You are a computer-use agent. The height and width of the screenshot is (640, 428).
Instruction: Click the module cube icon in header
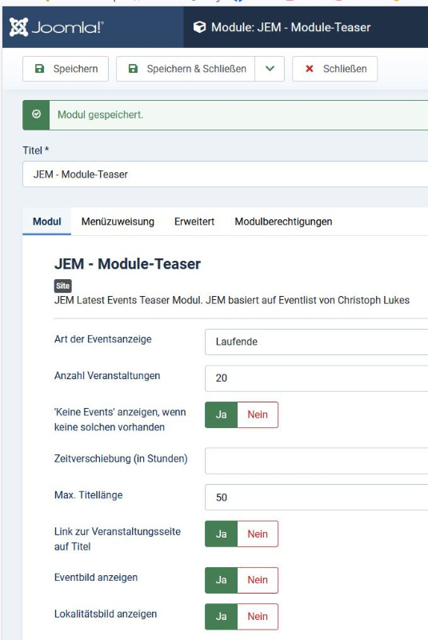(x=199, y=27)
